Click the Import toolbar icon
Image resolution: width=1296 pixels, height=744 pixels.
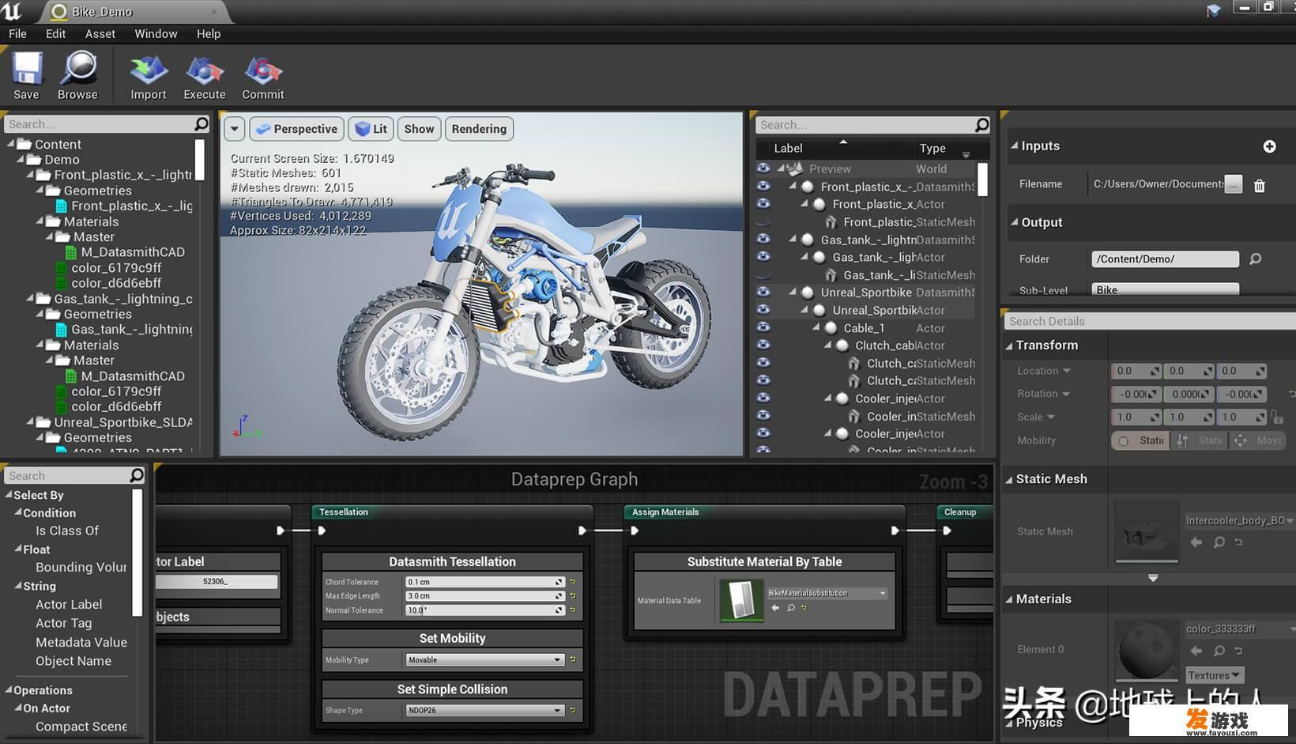coord(149,76)
